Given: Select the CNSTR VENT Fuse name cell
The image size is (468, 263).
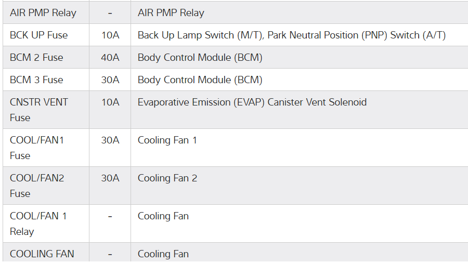Looking at the screenshot, I should (39, 110).
